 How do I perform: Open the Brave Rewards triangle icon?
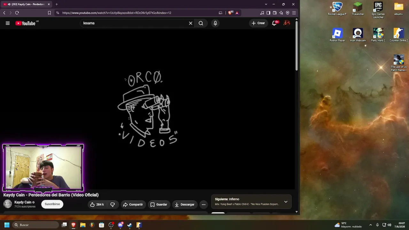coord(237,13)
